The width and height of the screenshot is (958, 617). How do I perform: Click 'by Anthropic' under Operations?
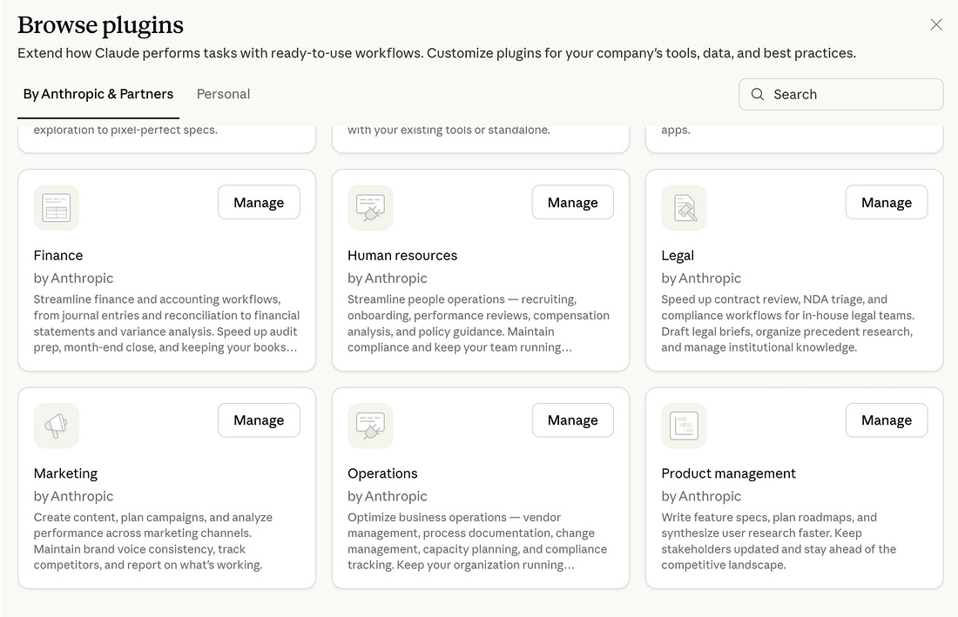coord(388,496)
